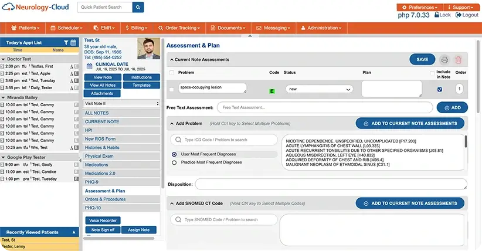
Task: Open the Scheduler menu
Action: point(66,28)
